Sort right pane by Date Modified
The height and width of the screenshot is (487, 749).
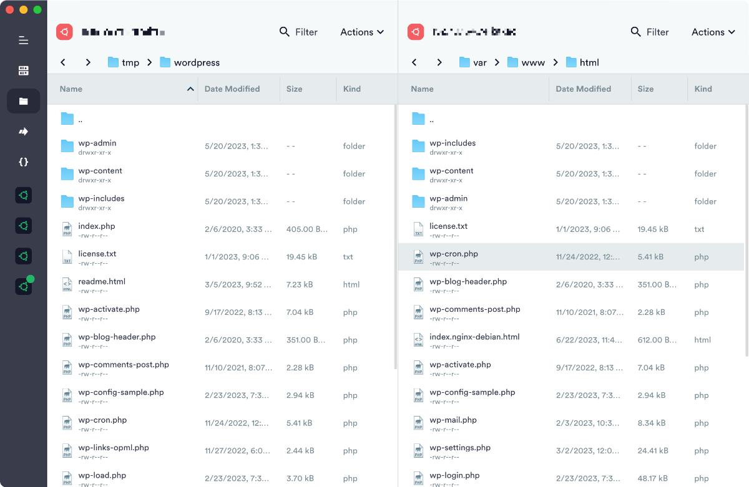[x=590, y=89]
